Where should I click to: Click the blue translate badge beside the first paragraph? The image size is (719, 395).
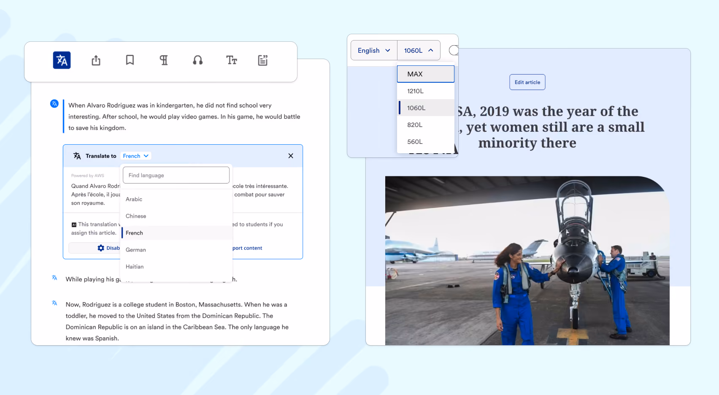54,104
